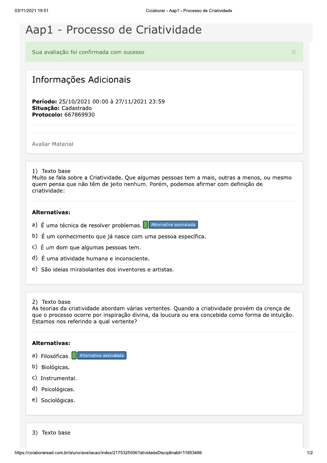Click the green marker beside question 1 answer
Screen dimensions: 327x463
(146, 225)
